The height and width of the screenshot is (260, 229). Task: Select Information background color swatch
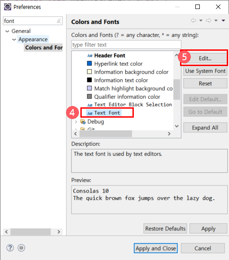tap(89, 72)
